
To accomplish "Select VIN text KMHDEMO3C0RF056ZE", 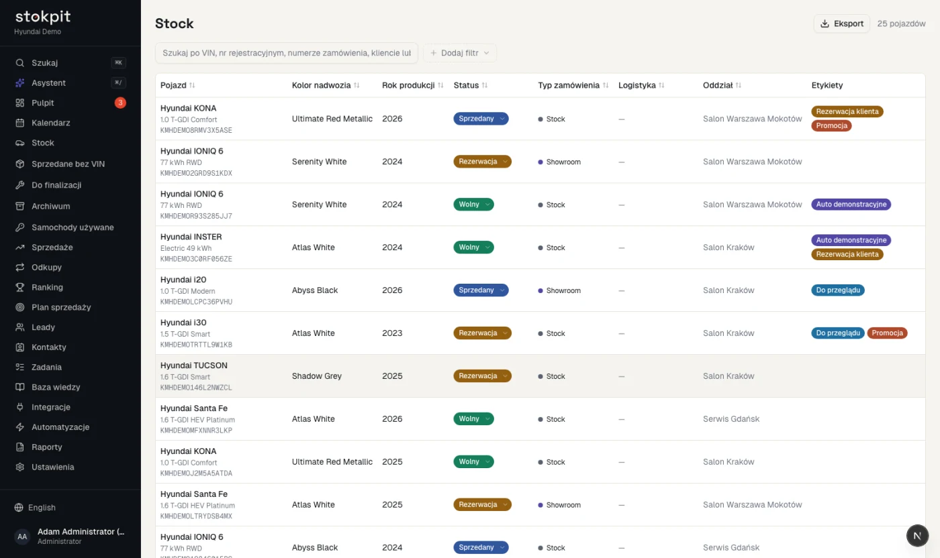I will [x=196, y=259].
